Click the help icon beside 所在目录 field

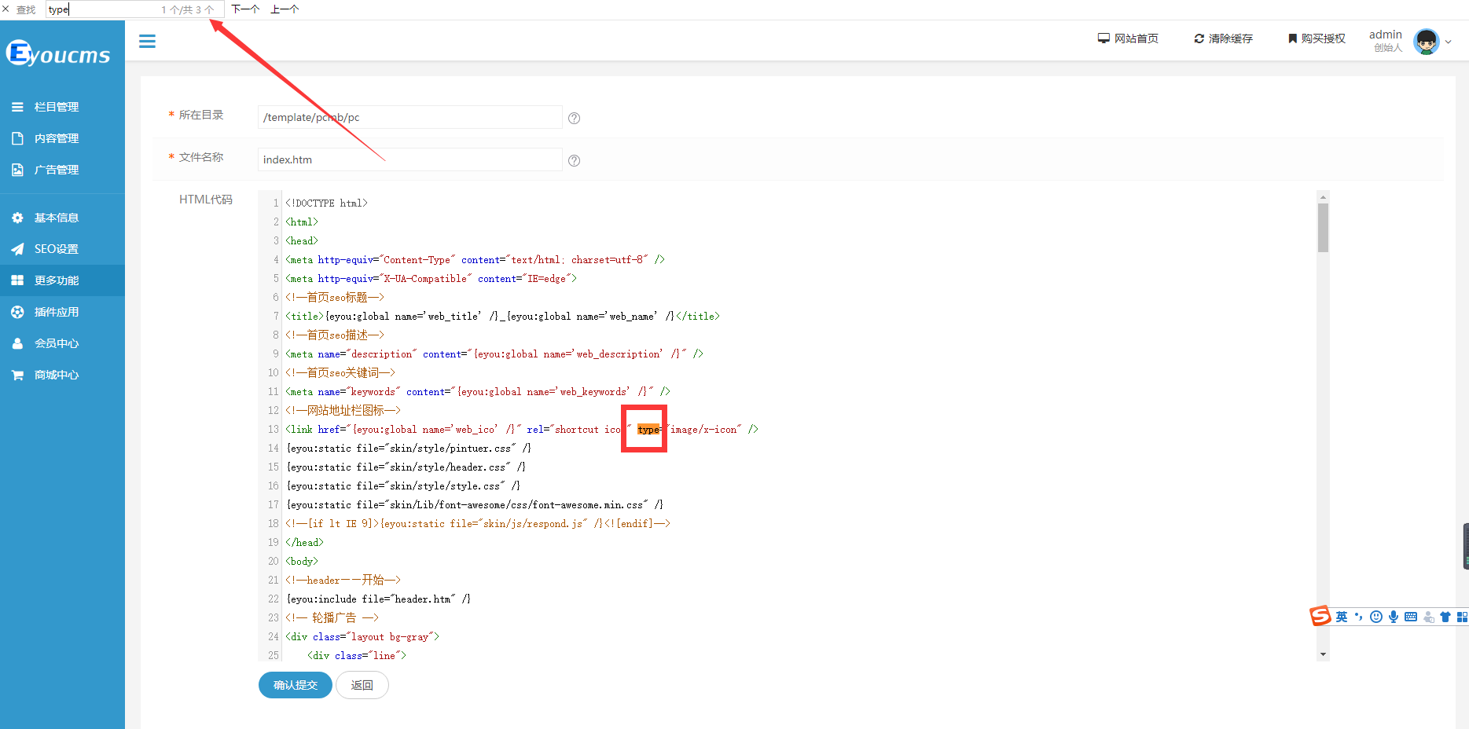[574, 118]
